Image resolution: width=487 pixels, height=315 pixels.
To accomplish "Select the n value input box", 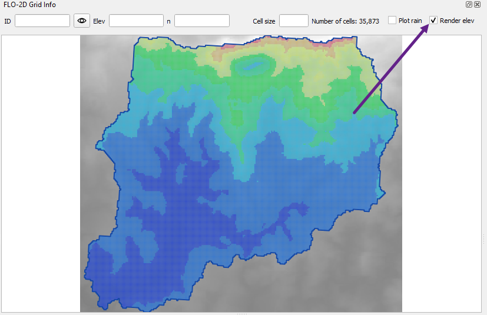I will [x=201, y=21].
